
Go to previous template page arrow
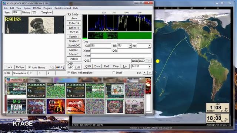pos(145,73)
